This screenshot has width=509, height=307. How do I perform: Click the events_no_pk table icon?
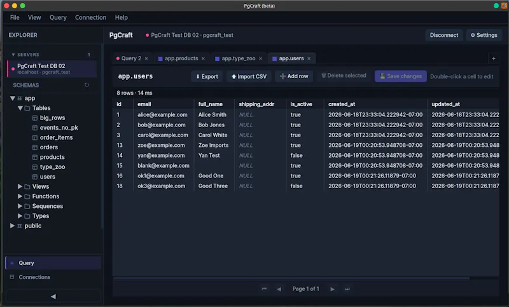(35, 128)
